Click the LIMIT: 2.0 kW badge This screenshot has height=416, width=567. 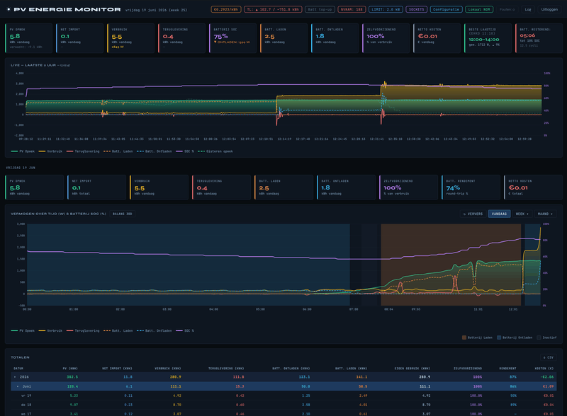point(386,9)
